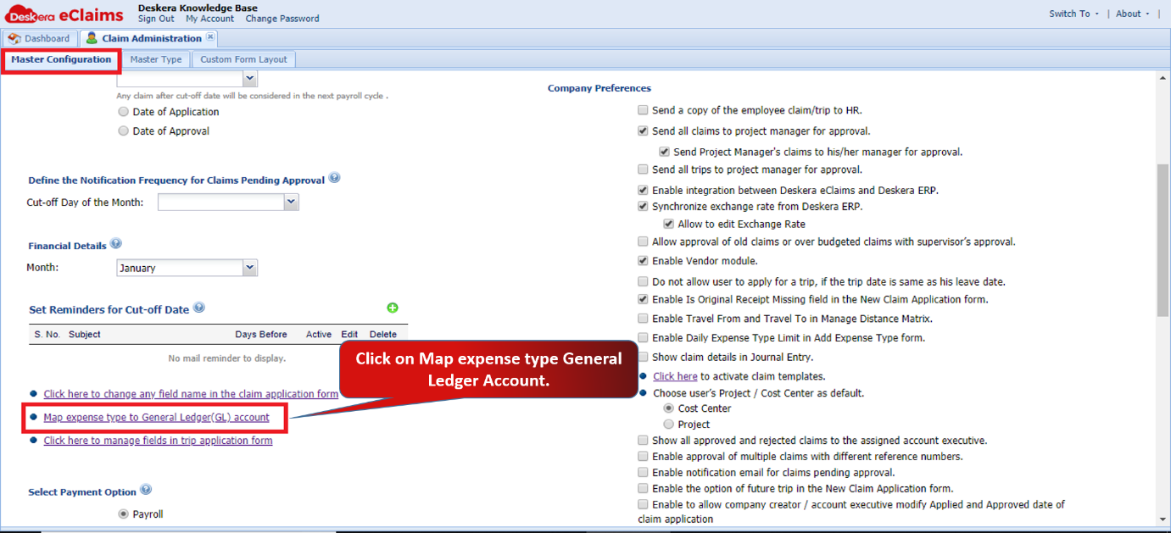Select the Date of Approval radio button
This screenshot has height=533, width=1171.
(x=124, y=131)
